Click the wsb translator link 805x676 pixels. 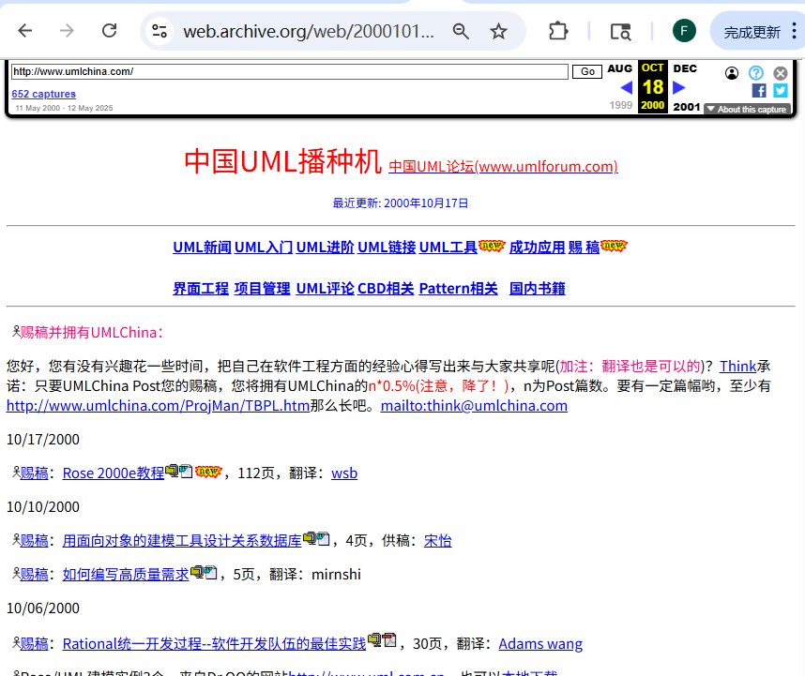344,473
